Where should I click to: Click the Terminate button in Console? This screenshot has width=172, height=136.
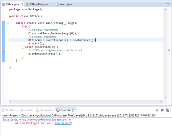157,110
